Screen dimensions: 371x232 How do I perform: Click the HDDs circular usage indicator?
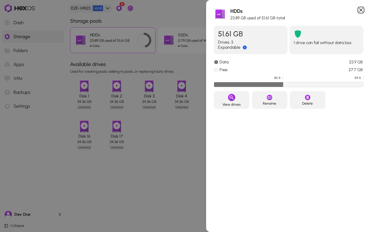(x=144, y=40)
